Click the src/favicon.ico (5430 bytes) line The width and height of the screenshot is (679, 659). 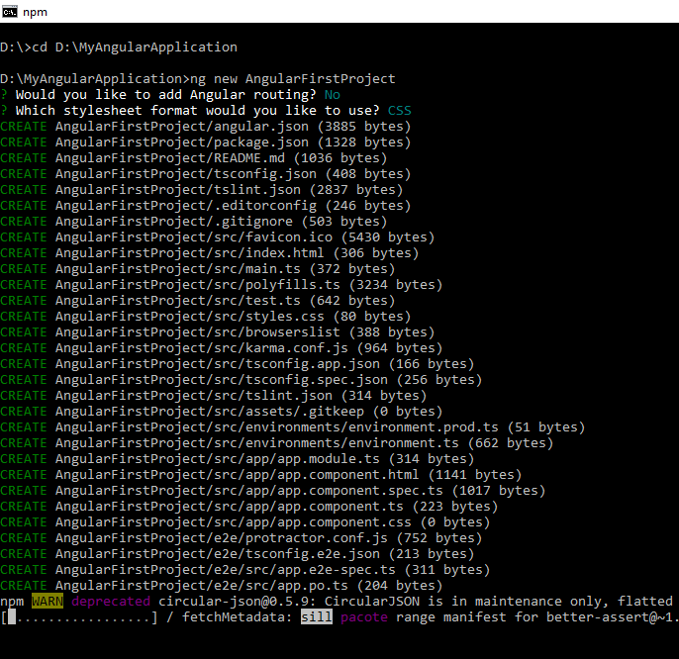point(218,237)
